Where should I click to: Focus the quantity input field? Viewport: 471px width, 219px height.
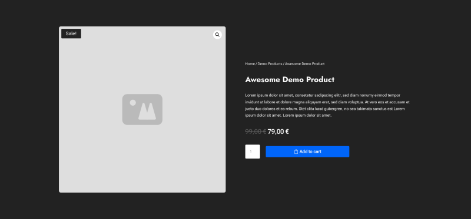253,151
